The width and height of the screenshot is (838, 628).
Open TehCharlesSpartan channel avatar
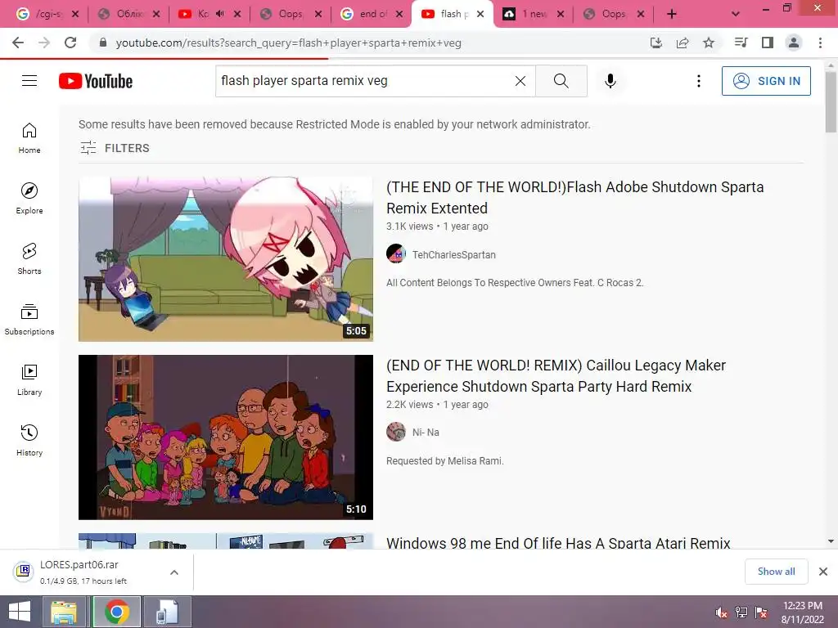click(396, 253)
